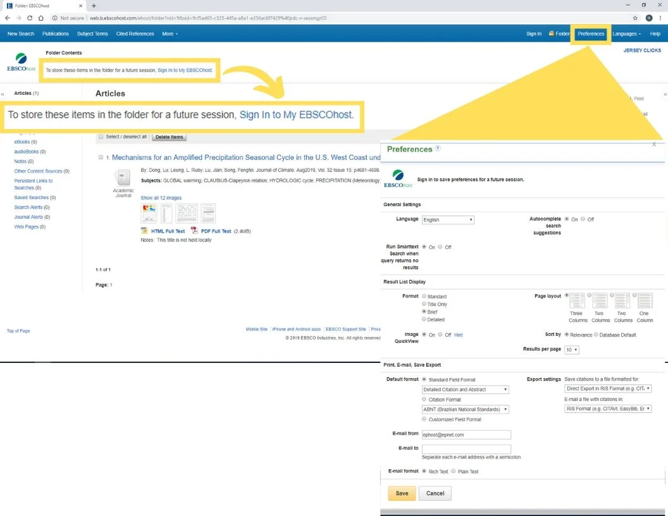Close the Preferences panel with X

654,144
